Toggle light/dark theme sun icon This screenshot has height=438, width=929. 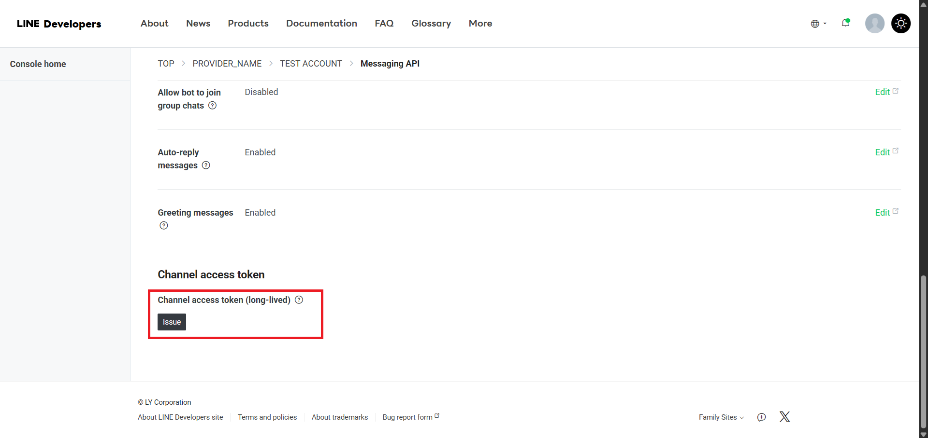[x=900, y=23]
